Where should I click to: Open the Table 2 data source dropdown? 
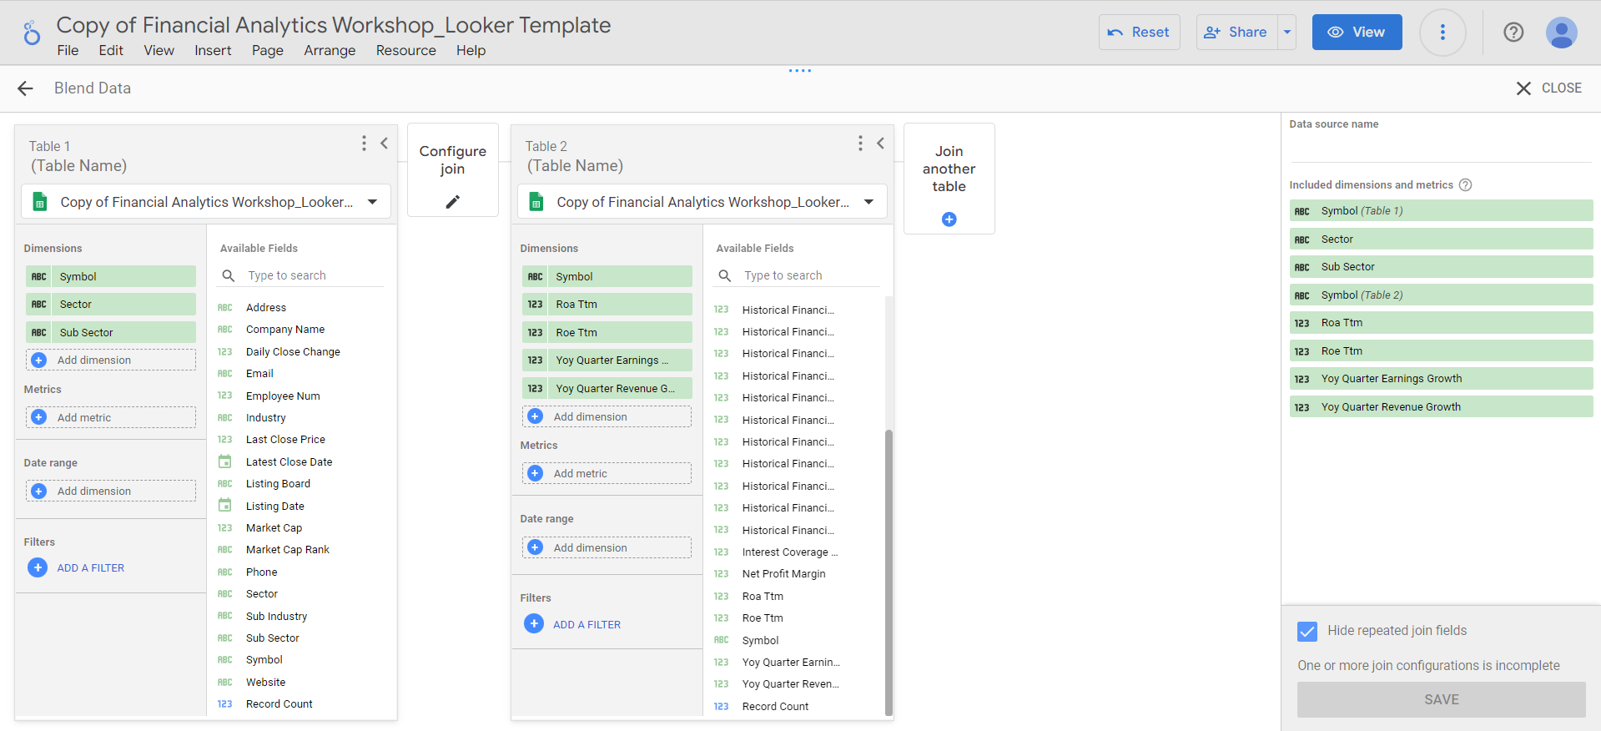tap(868, 202)
